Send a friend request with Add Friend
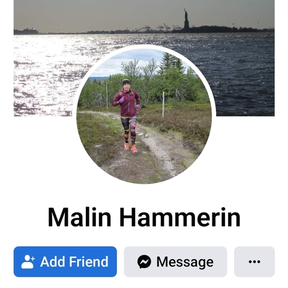Image resolution: width=288 pixels, height=288 pixels. pyautogui.click(x=65, y=262)
